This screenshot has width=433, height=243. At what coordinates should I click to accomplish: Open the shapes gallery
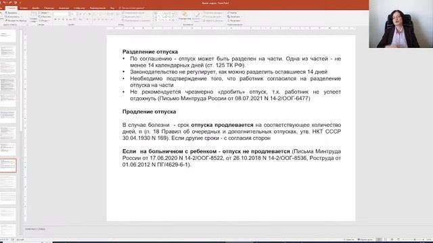pos(165,16)
